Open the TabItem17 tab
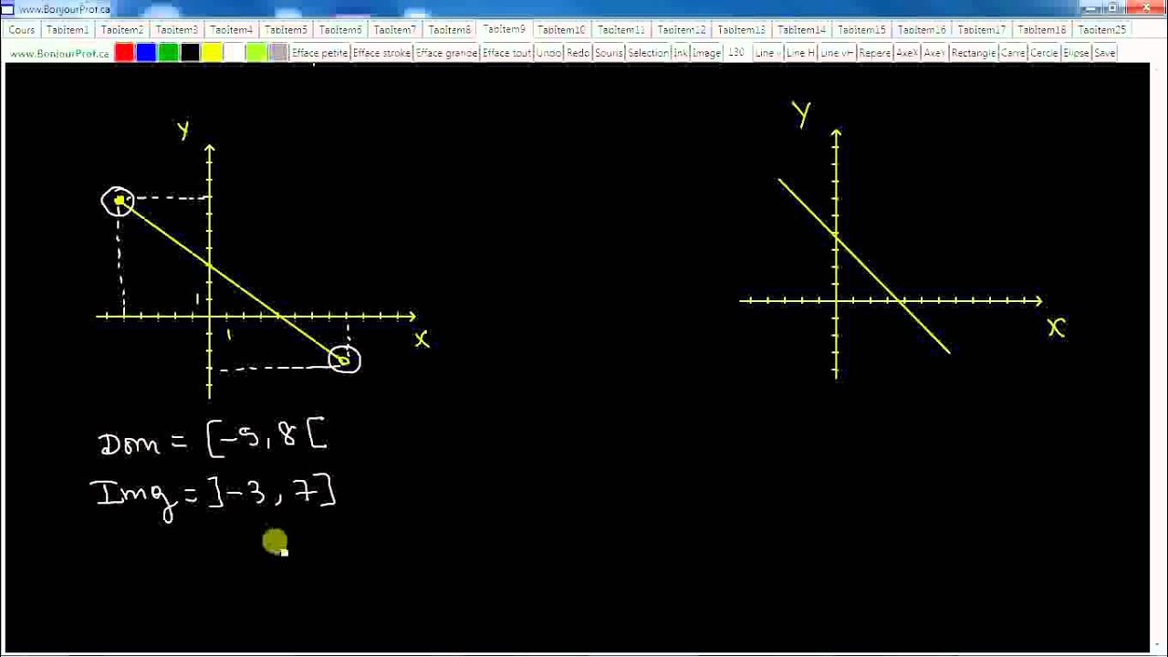The width and height of the screenshot is (1168, 657). [x=982, y=30]
